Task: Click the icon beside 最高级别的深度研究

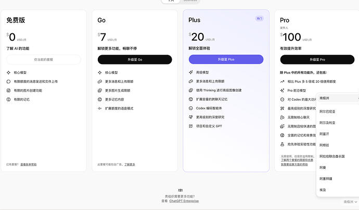Action: point(283,108)
